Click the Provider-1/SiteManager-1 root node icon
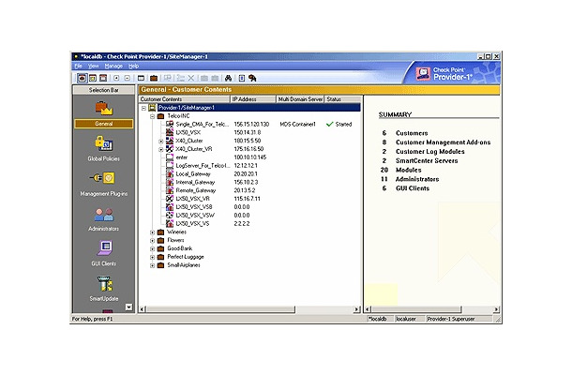The width and height of the screenshot is (572, 375). (152, 108)
